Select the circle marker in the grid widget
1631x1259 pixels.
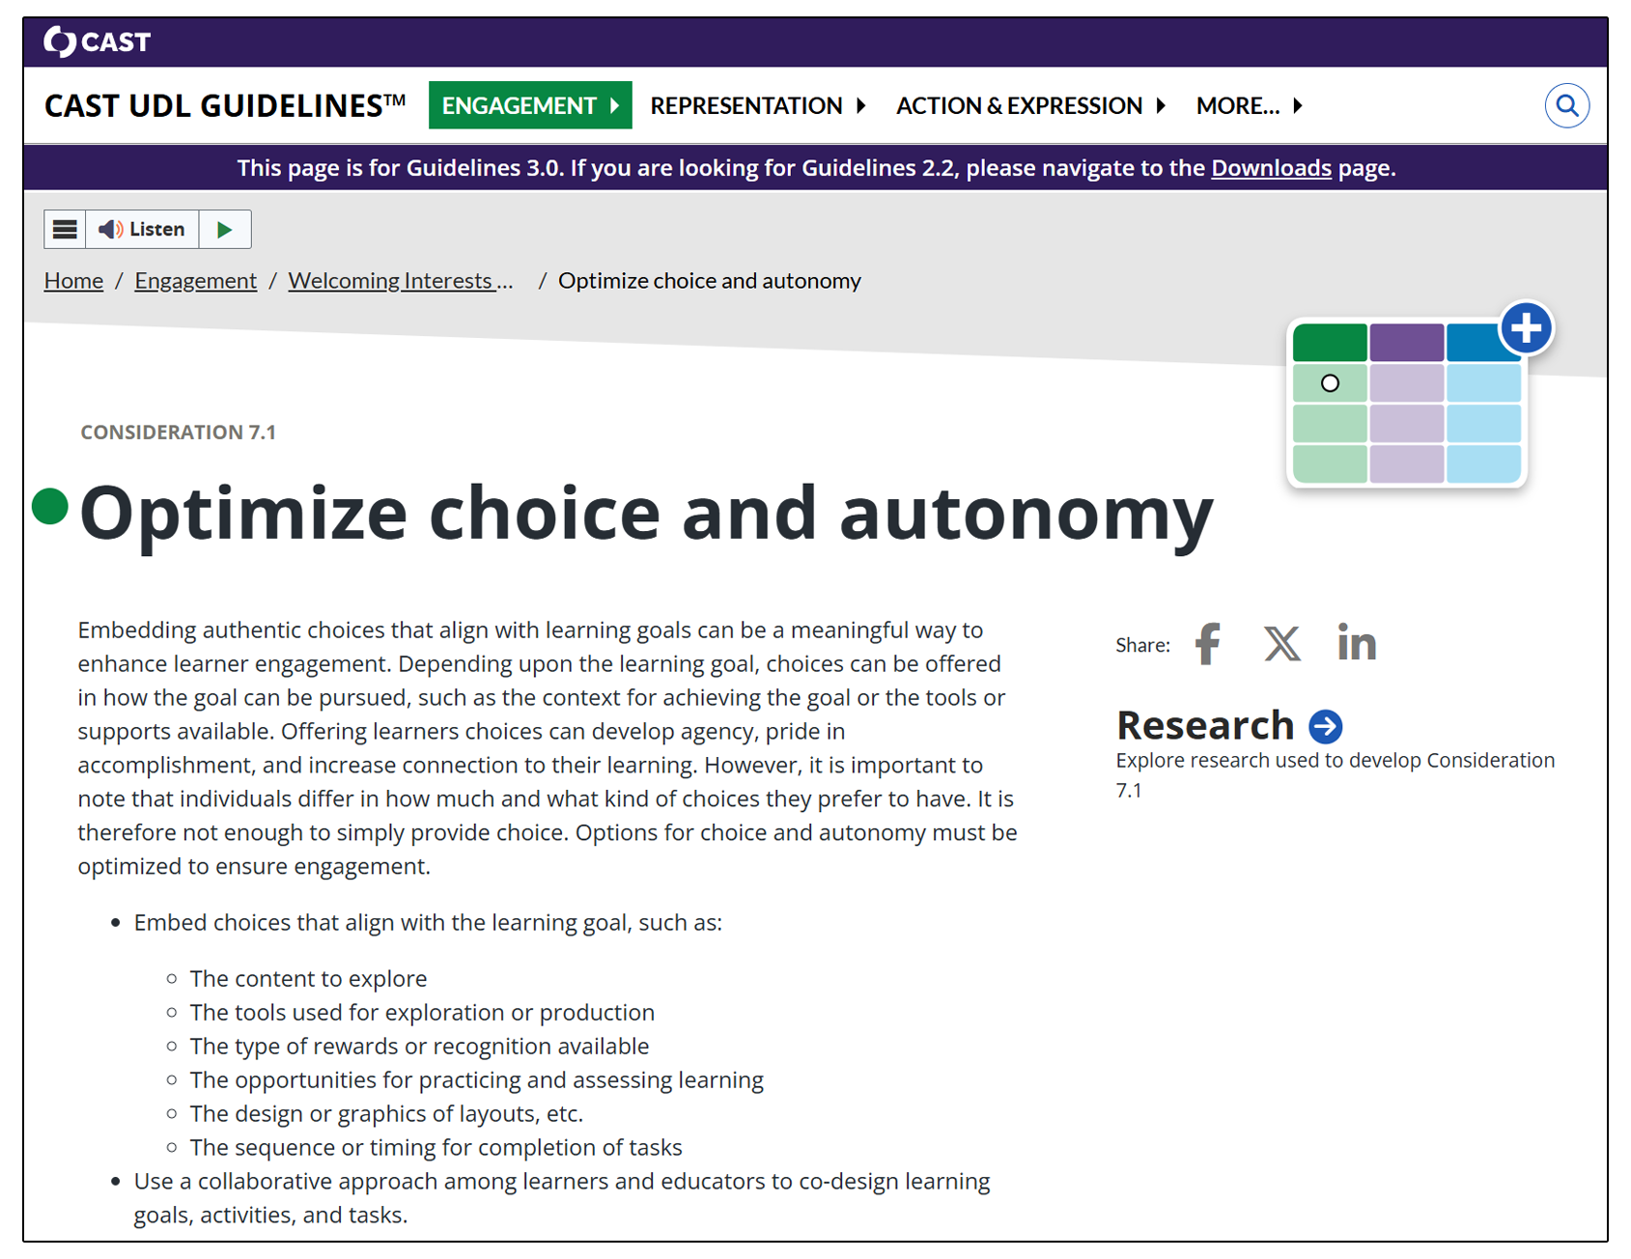[1330, 383]
